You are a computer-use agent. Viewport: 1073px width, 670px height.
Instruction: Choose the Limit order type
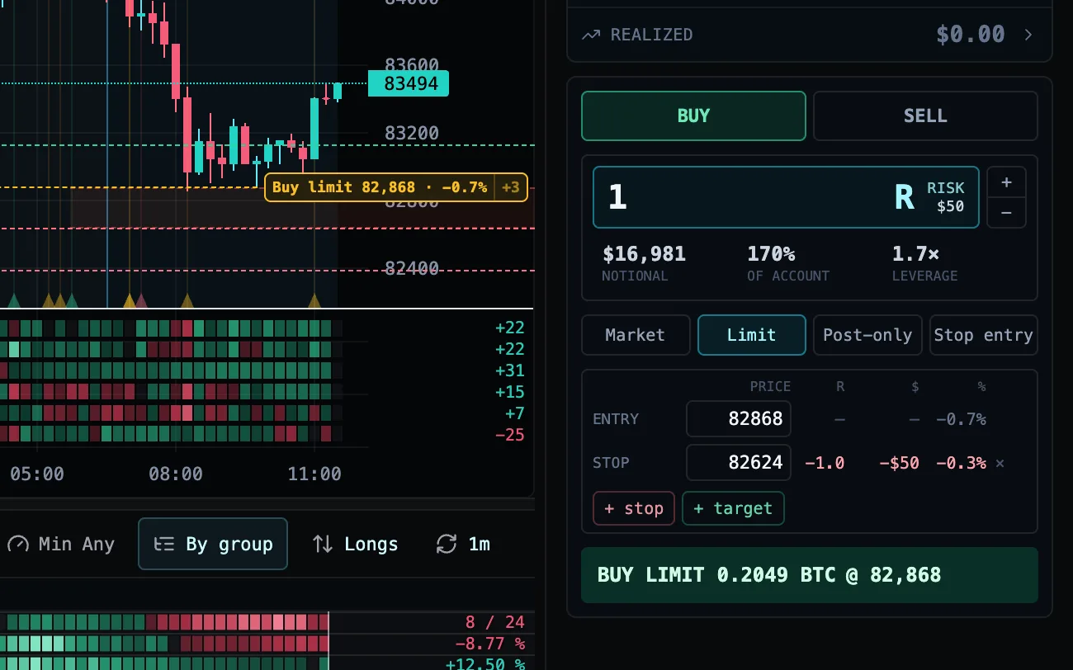[752, 335]
